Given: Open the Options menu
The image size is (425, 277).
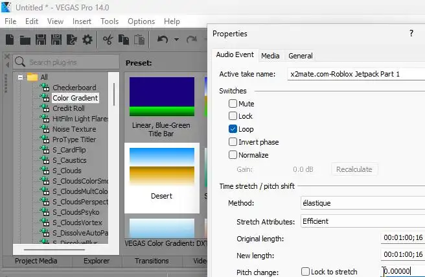Looking at the screenshot, I should [141, 21].
